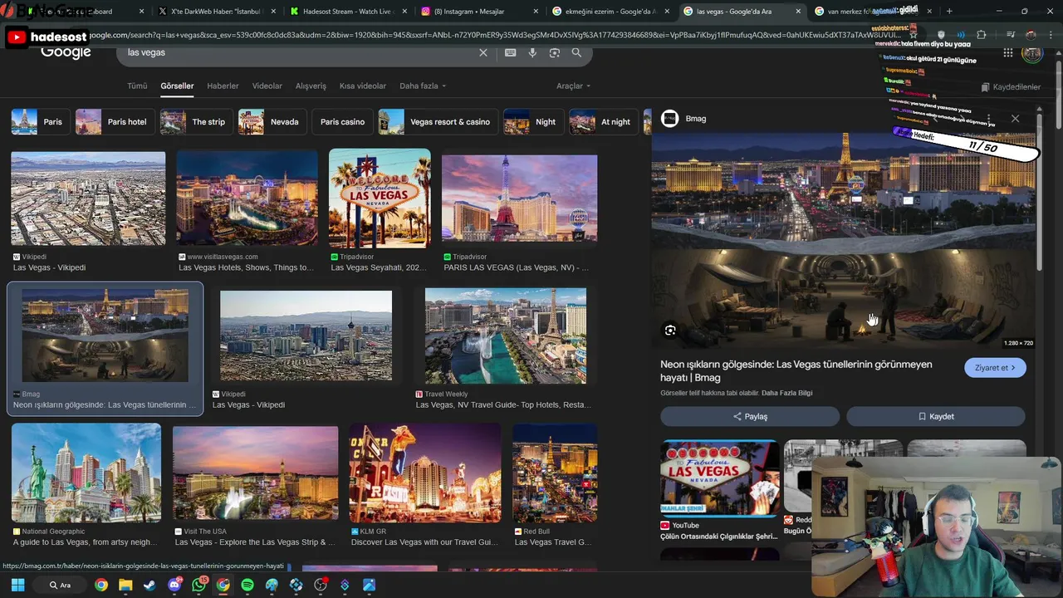Filter images by The strip chip
This screenshot has width=1063, height=598.
[x=196, y=121]
